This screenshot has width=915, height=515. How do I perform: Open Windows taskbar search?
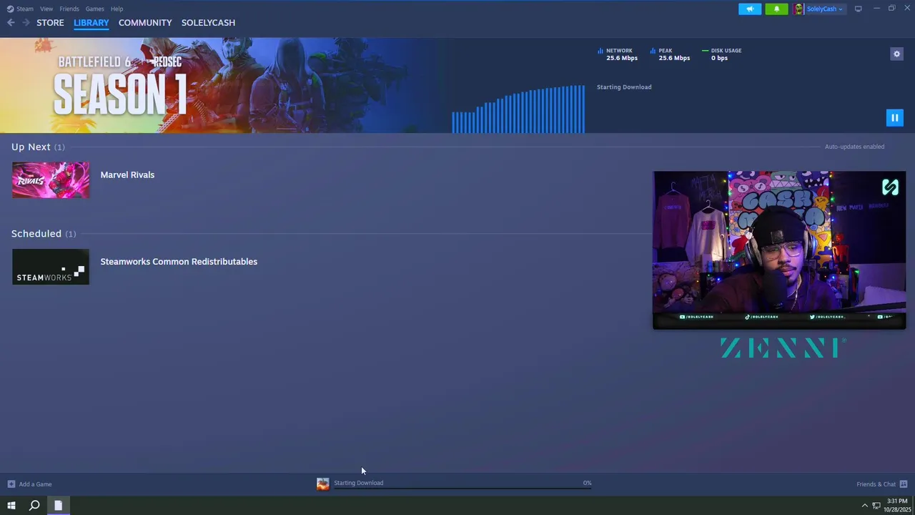34,506
